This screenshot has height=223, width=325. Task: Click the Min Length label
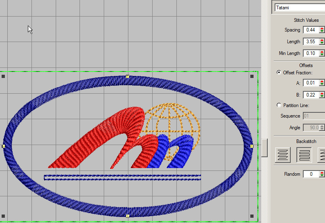(x=289, y=53)
